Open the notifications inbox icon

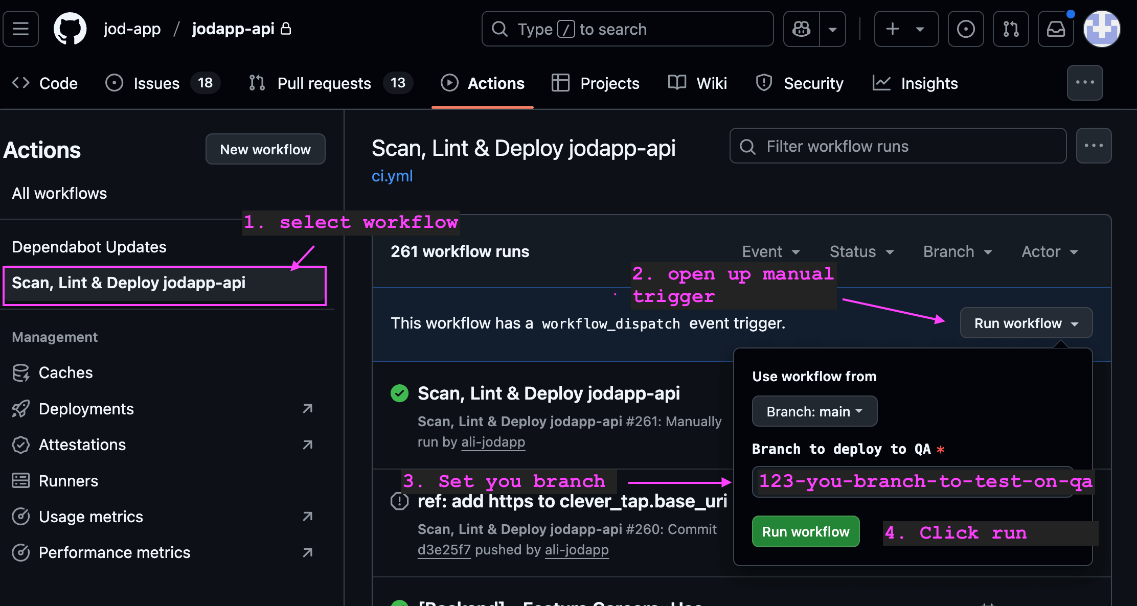coord(1055,29)
